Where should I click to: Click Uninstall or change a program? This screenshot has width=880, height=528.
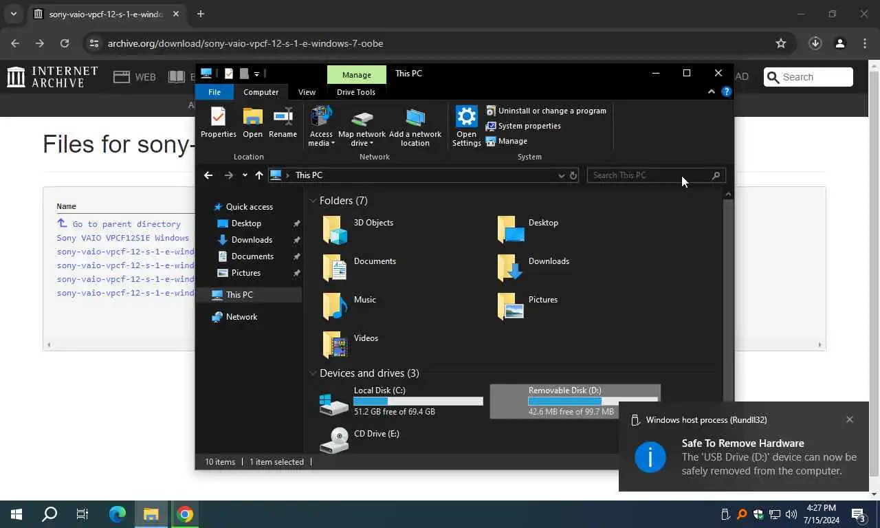[x=546, y=111]
